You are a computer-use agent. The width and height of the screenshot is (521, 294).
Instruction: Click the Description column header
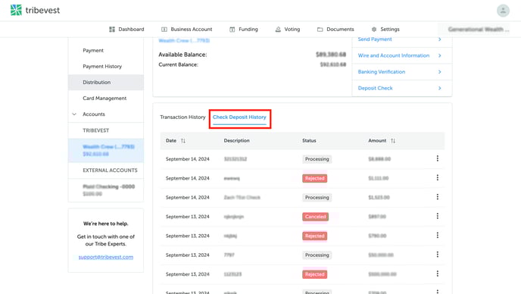[236, 141]
